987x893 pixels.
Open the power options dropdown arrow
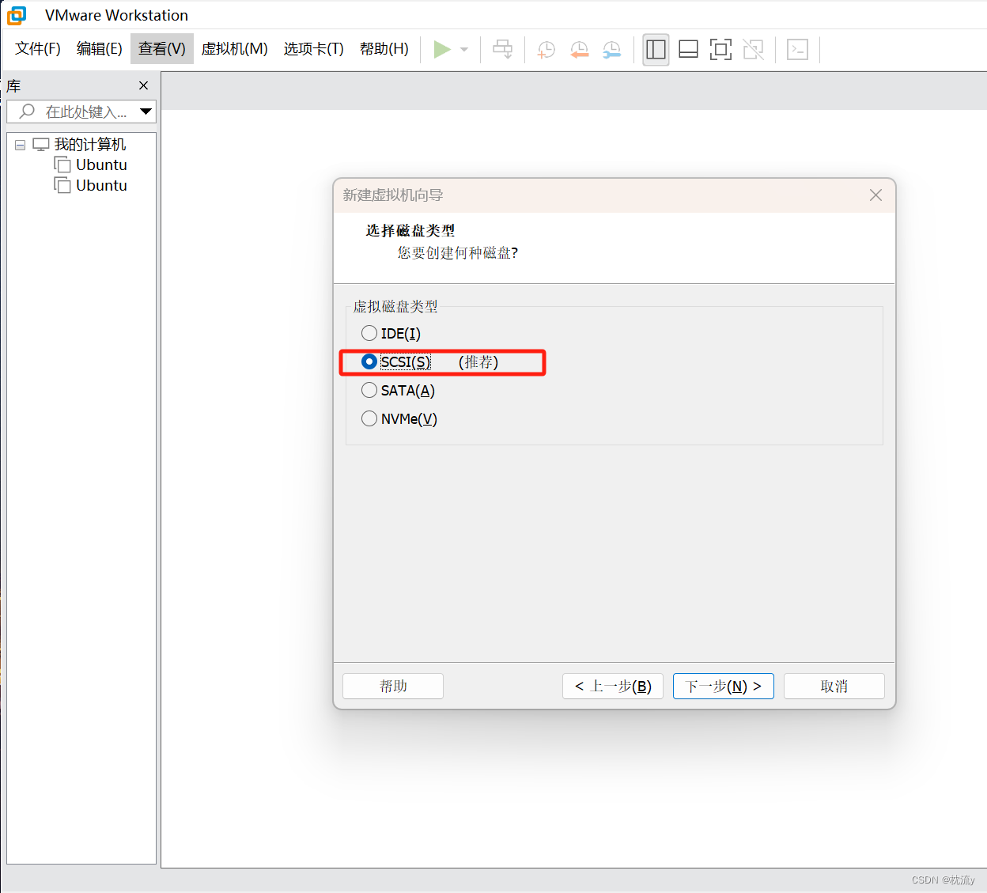click(x=464, y=49)
